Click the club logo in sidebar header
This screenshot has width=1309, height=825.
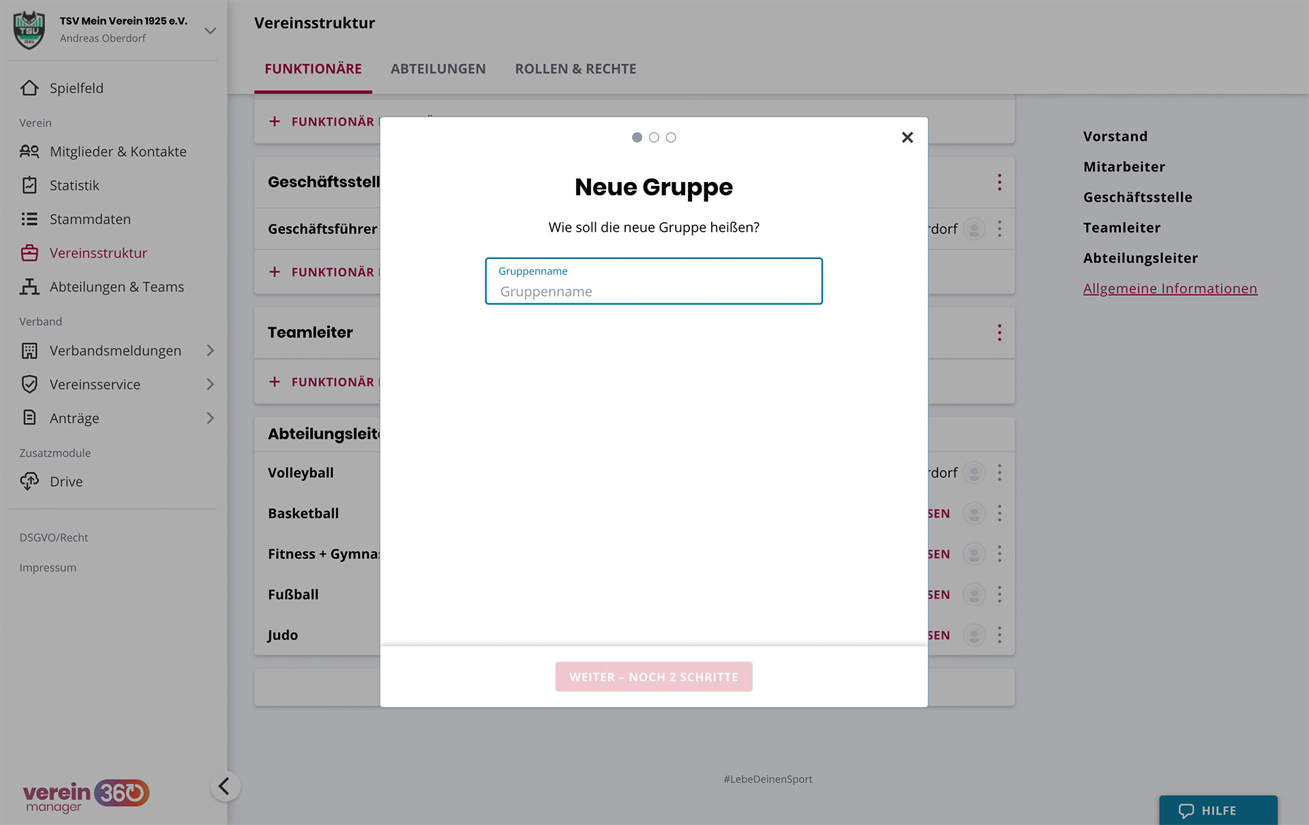coord(29,29)
